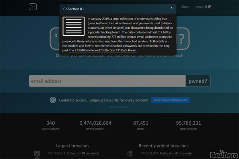Click the Largest breaches heading
The height and width of the screenshot is (159, 239).
point(72,146)
